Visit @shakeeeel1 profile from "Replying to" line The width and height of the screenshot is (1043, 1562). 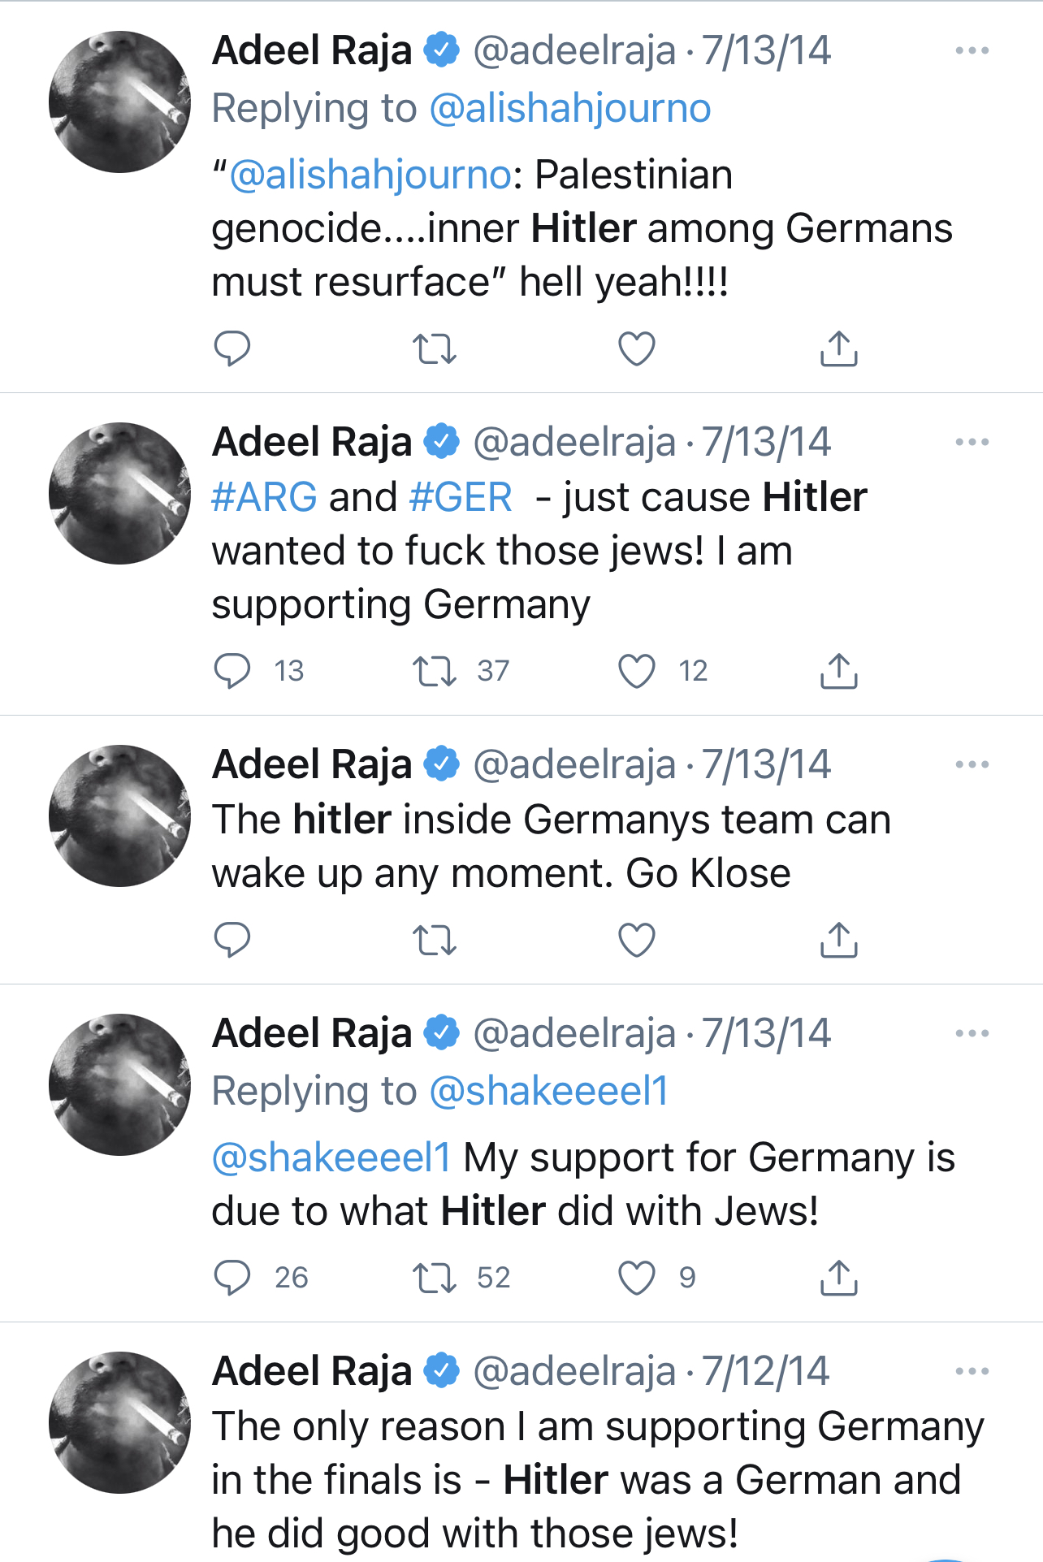[x=548, y=1091]
